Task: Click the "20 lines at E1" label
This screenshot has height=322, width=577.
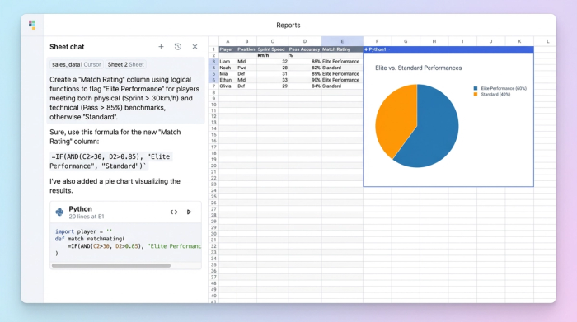Action: pos(87,217)
